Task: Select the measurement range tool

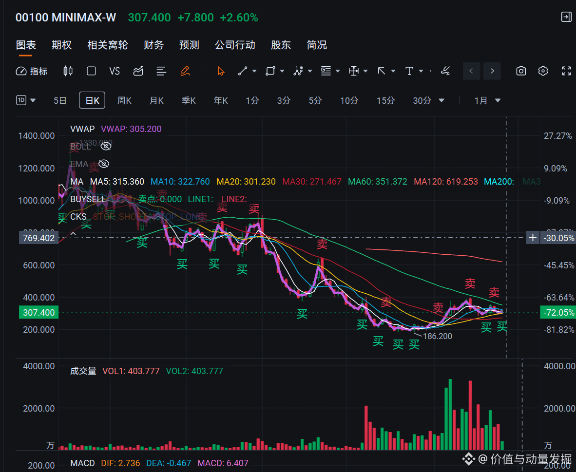Action: 354,71
